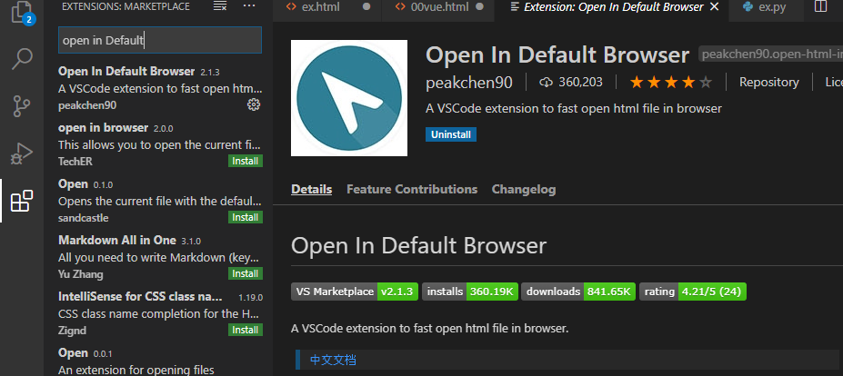Select IntelliSense for CSS class na... entry
This screenshot has width=843, height=376.
[160, 313]
